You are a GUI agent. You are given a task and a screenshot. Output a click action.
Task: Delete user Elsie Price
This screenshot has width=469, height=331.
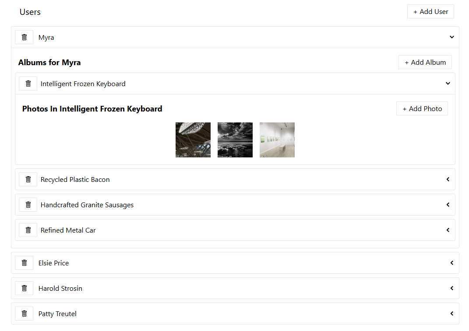pyautogui.click(x=24, y=263)
